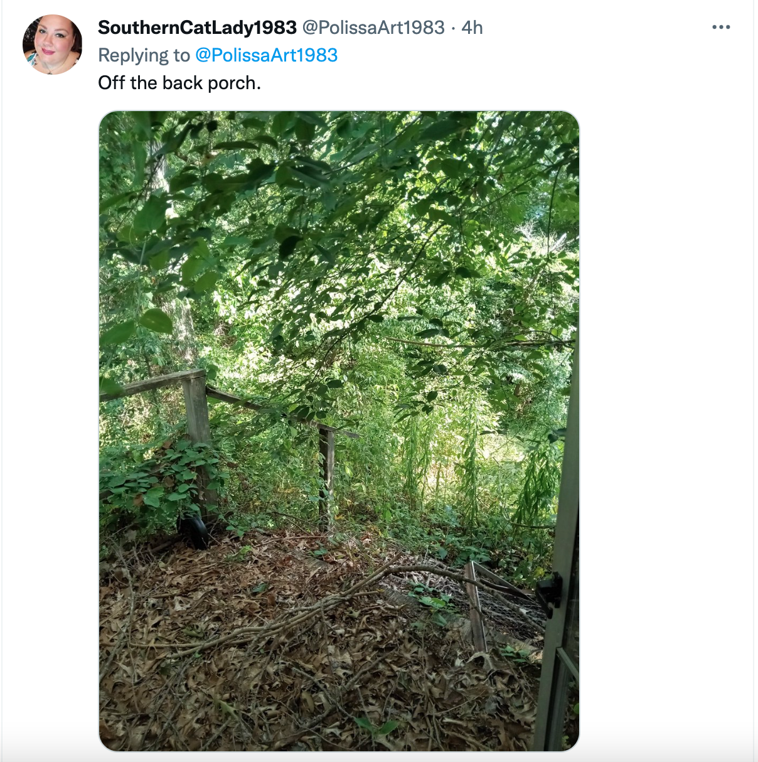Click SouthernCatLady1983's profile avatar
Viewport: 758px width, 762px height.
53,45
